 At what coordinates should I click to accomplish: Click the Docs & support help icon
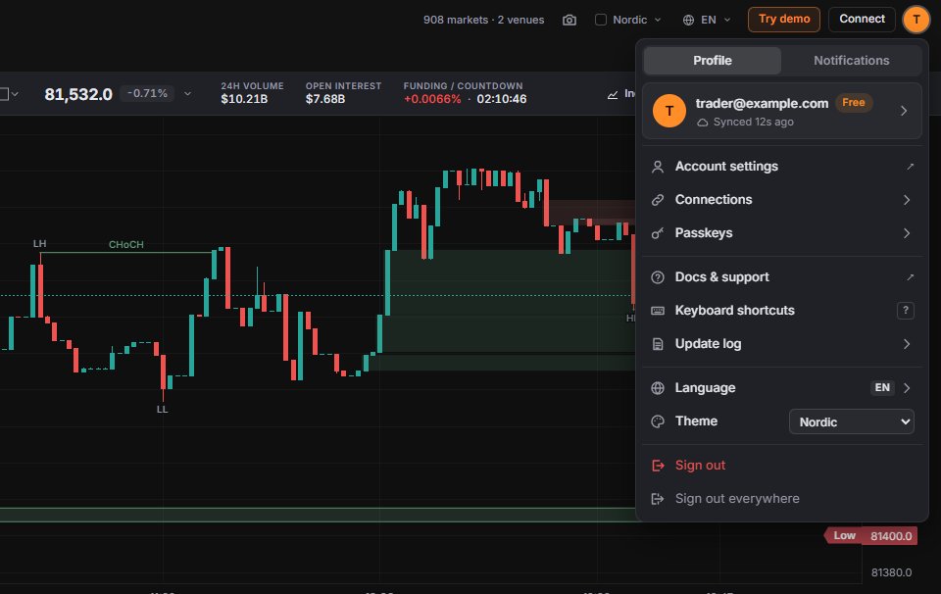[x=658, y=277]
